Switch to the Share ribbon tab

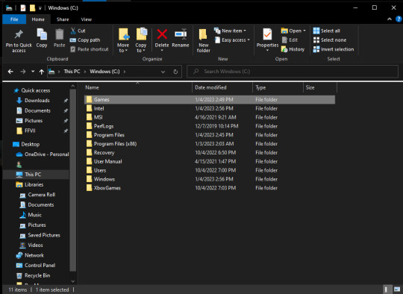63,19
